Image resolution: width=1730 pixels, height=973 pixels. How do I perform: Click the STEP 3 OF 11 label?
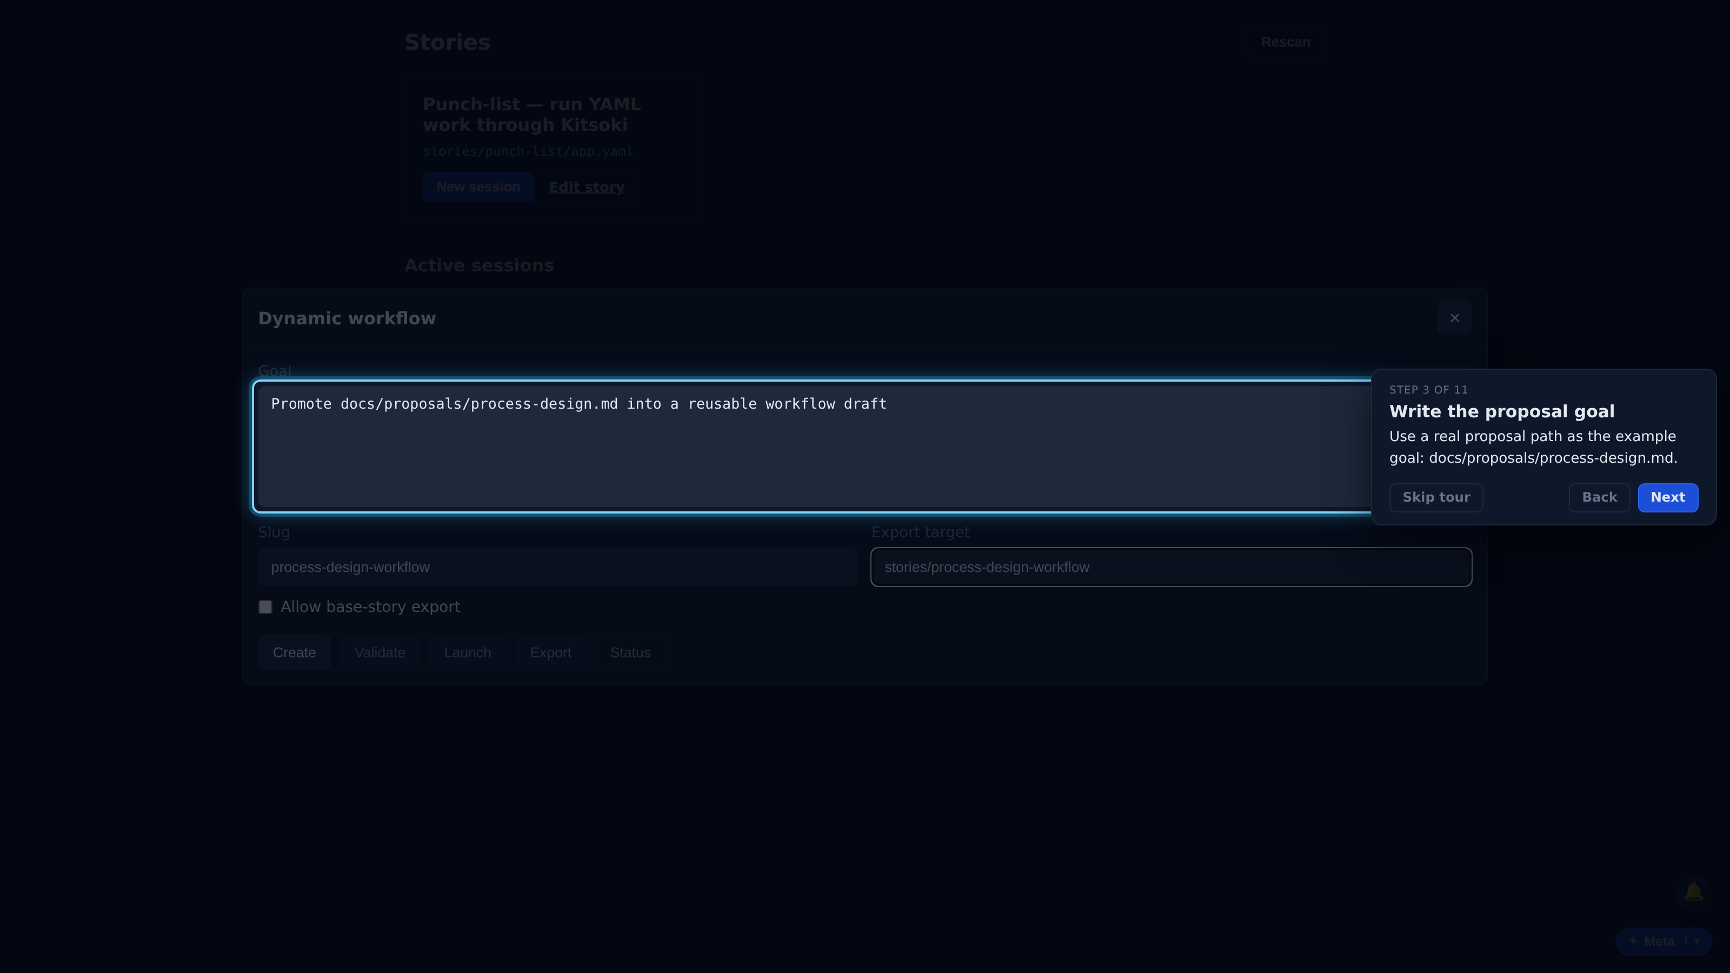point(1428,390)
